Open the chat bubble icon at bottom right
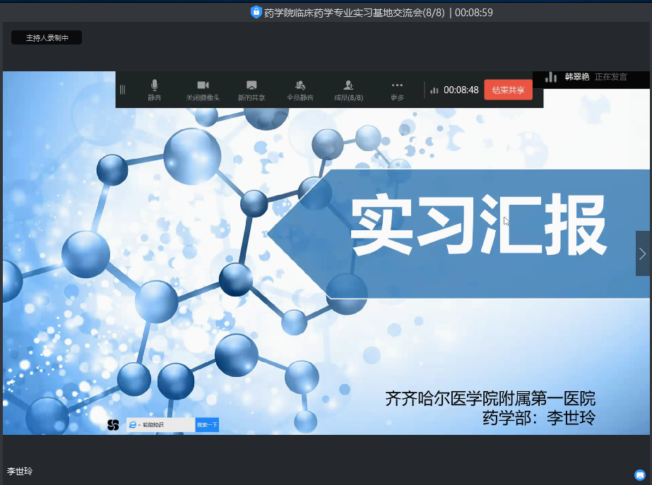 pyautogui.click(x=640, y=475)
